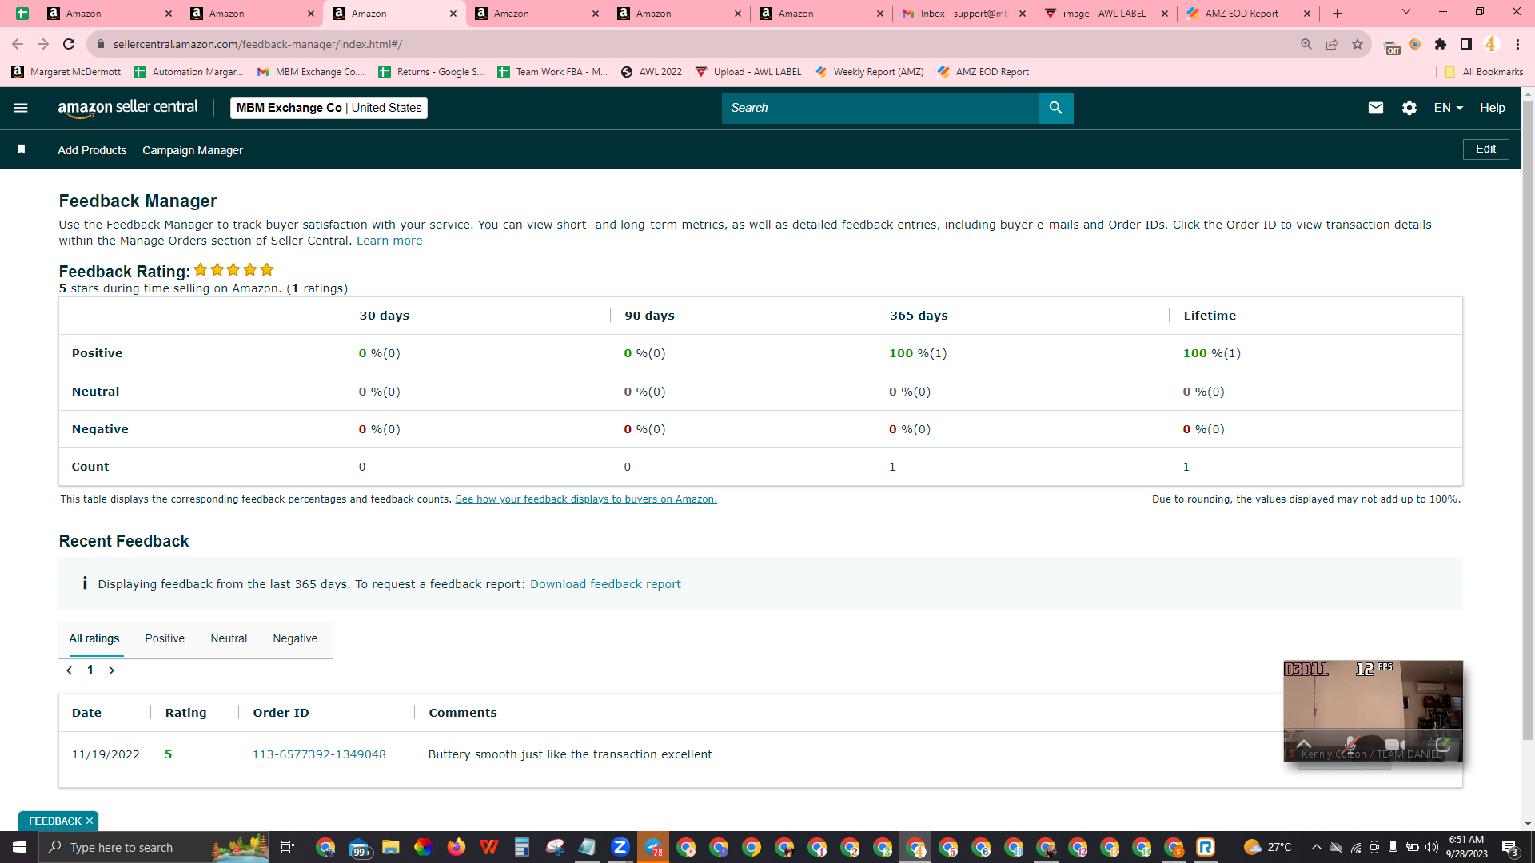Open the Help link in the header
Viewport: 1535px width, 863px height.
pyautogui.click(x=1492, y=108)
